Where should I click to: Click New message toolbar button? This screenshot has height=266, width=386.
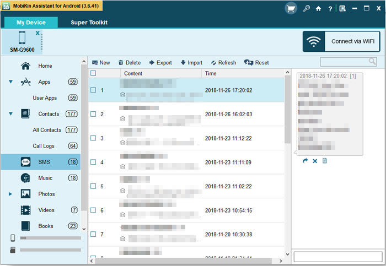point(101,63)
